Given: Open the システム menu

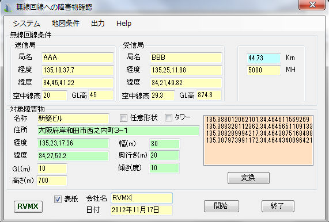Looking at the screenshot, I should pyautogui.click(x=27, y=23).
